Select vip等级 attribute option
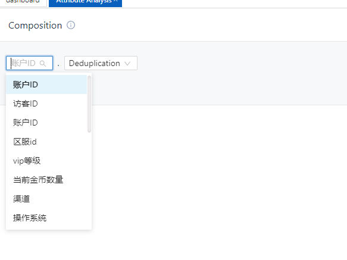The width and height of the screenshot is (347, 260). point(46,161)
